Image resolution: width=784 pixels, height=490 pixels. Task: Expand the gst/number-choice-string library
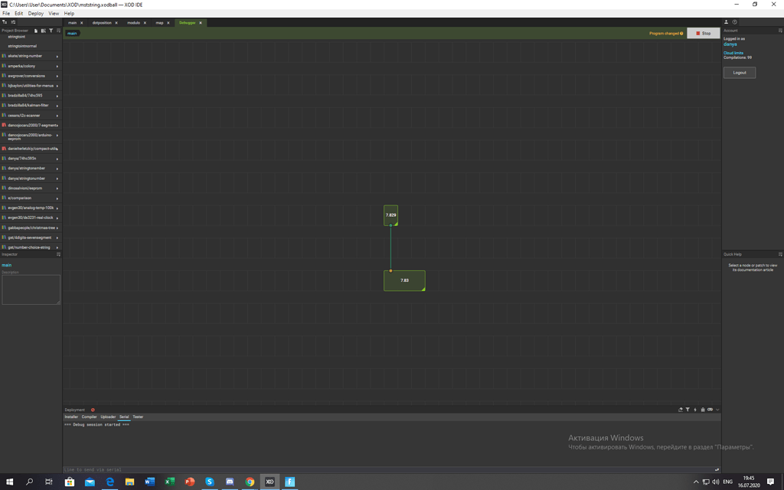[x=31, y=247]
